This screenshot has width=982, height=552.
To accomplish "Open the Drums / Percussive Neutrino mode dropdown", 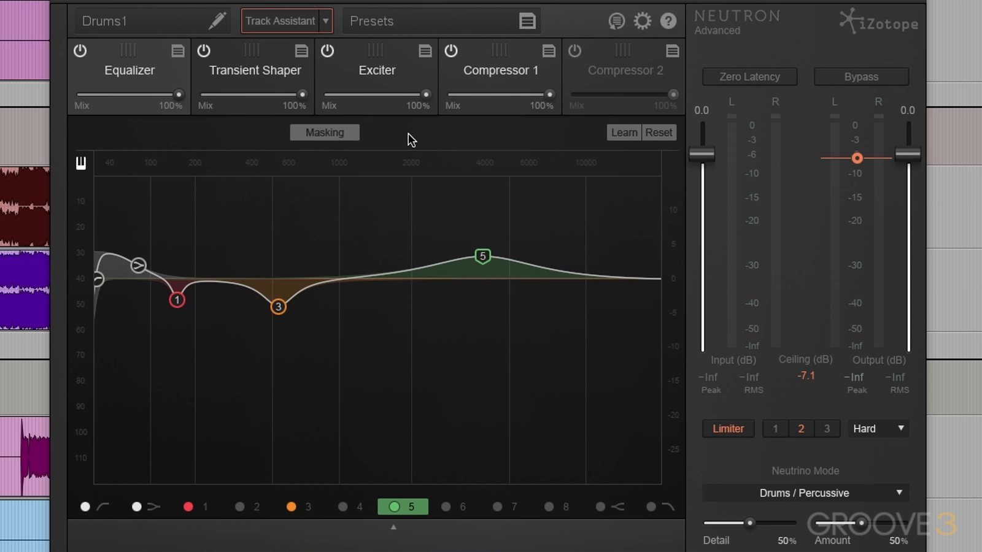I will click(x=805, y=493).
